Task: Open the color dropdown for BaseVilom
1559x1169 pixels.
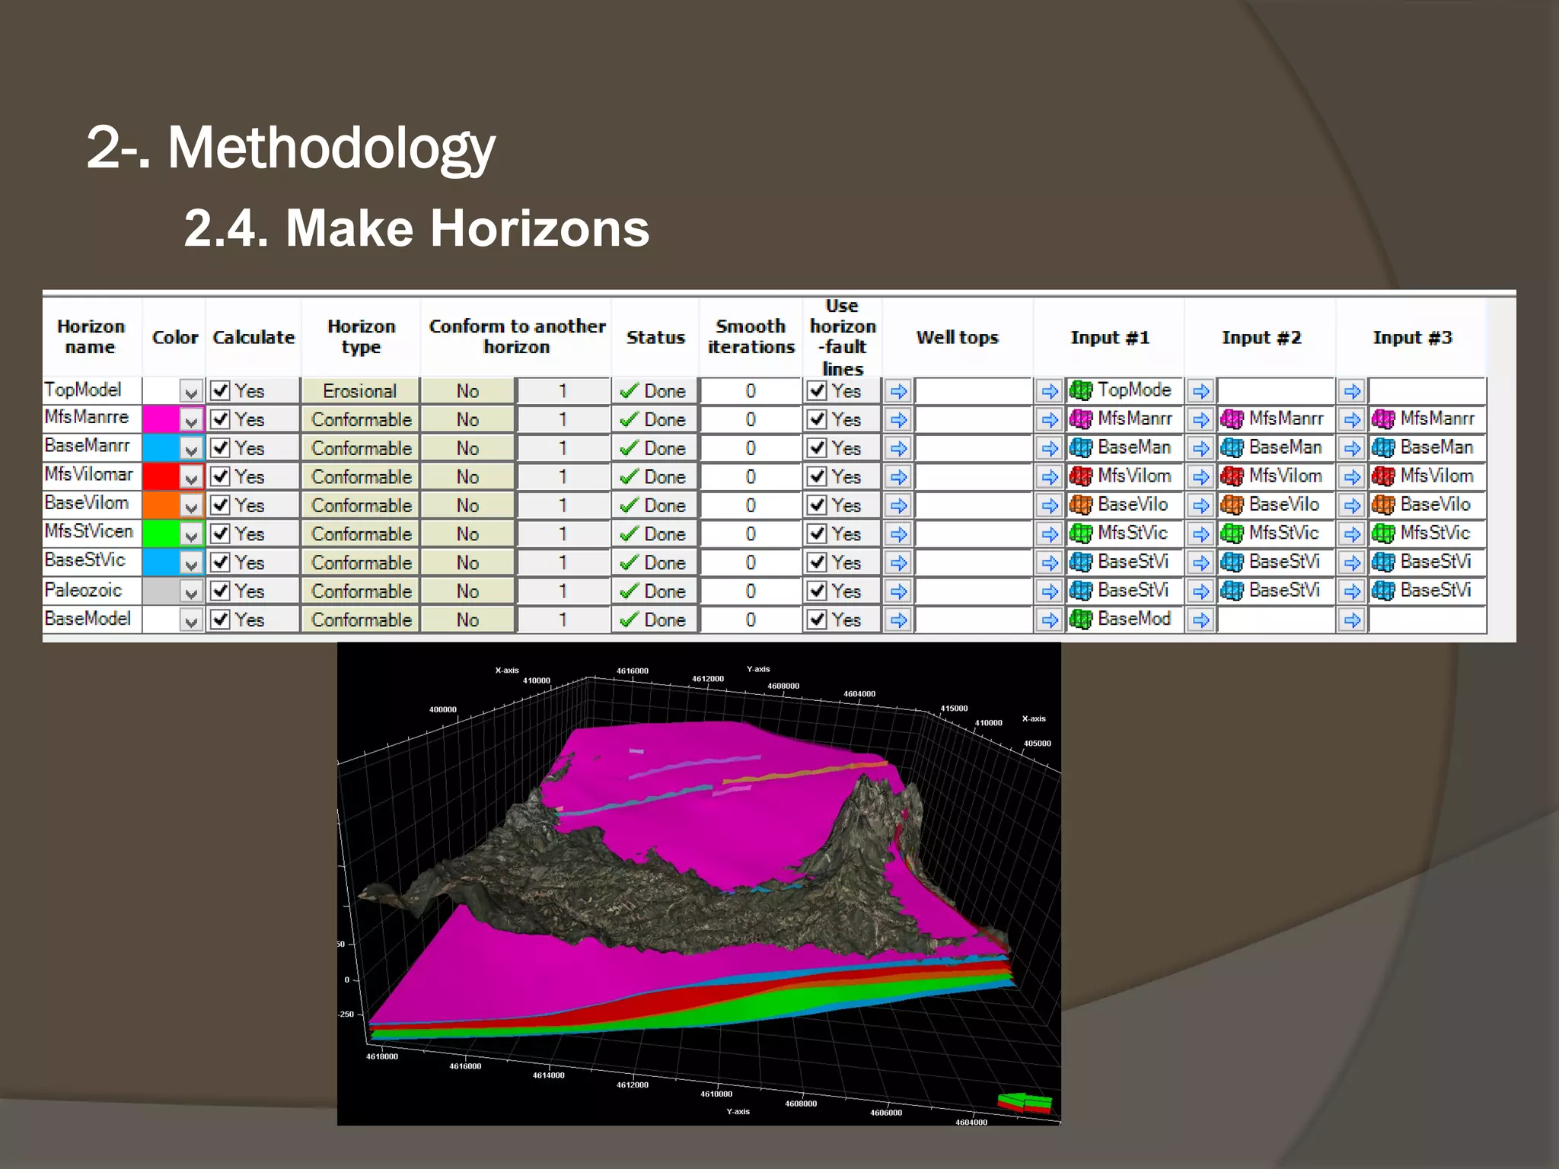Action: [190, 506]
